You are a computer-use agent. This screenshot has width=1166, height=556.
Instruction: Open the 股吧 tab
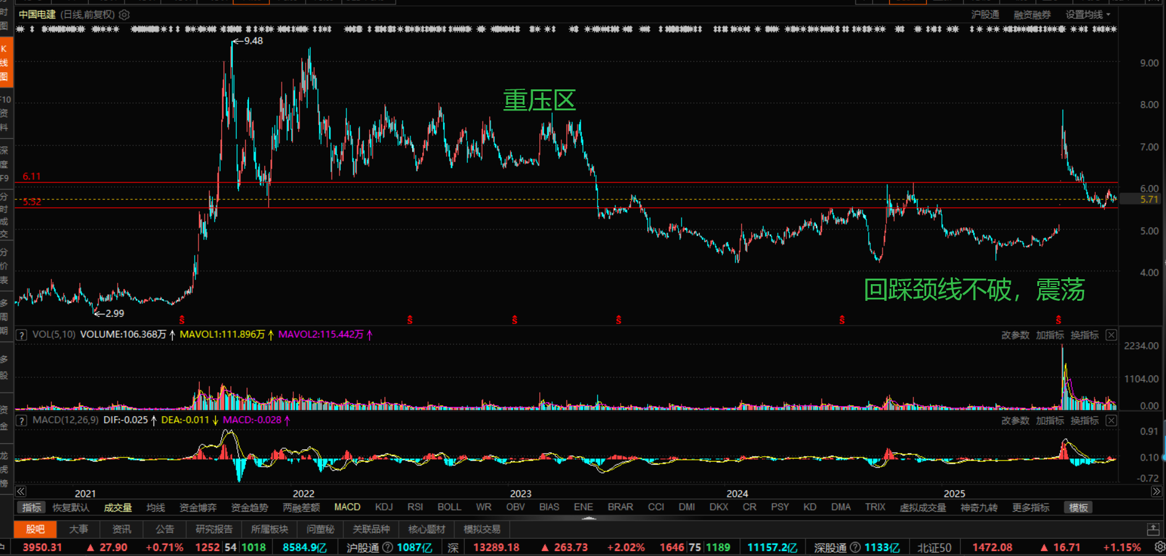[35, 529]
